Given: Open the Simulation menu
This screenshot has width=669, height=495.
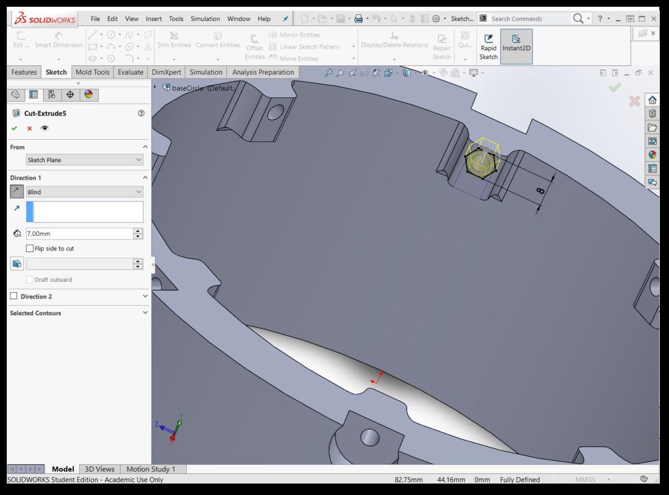Looking at the screenshot, I should pos(205,19).
